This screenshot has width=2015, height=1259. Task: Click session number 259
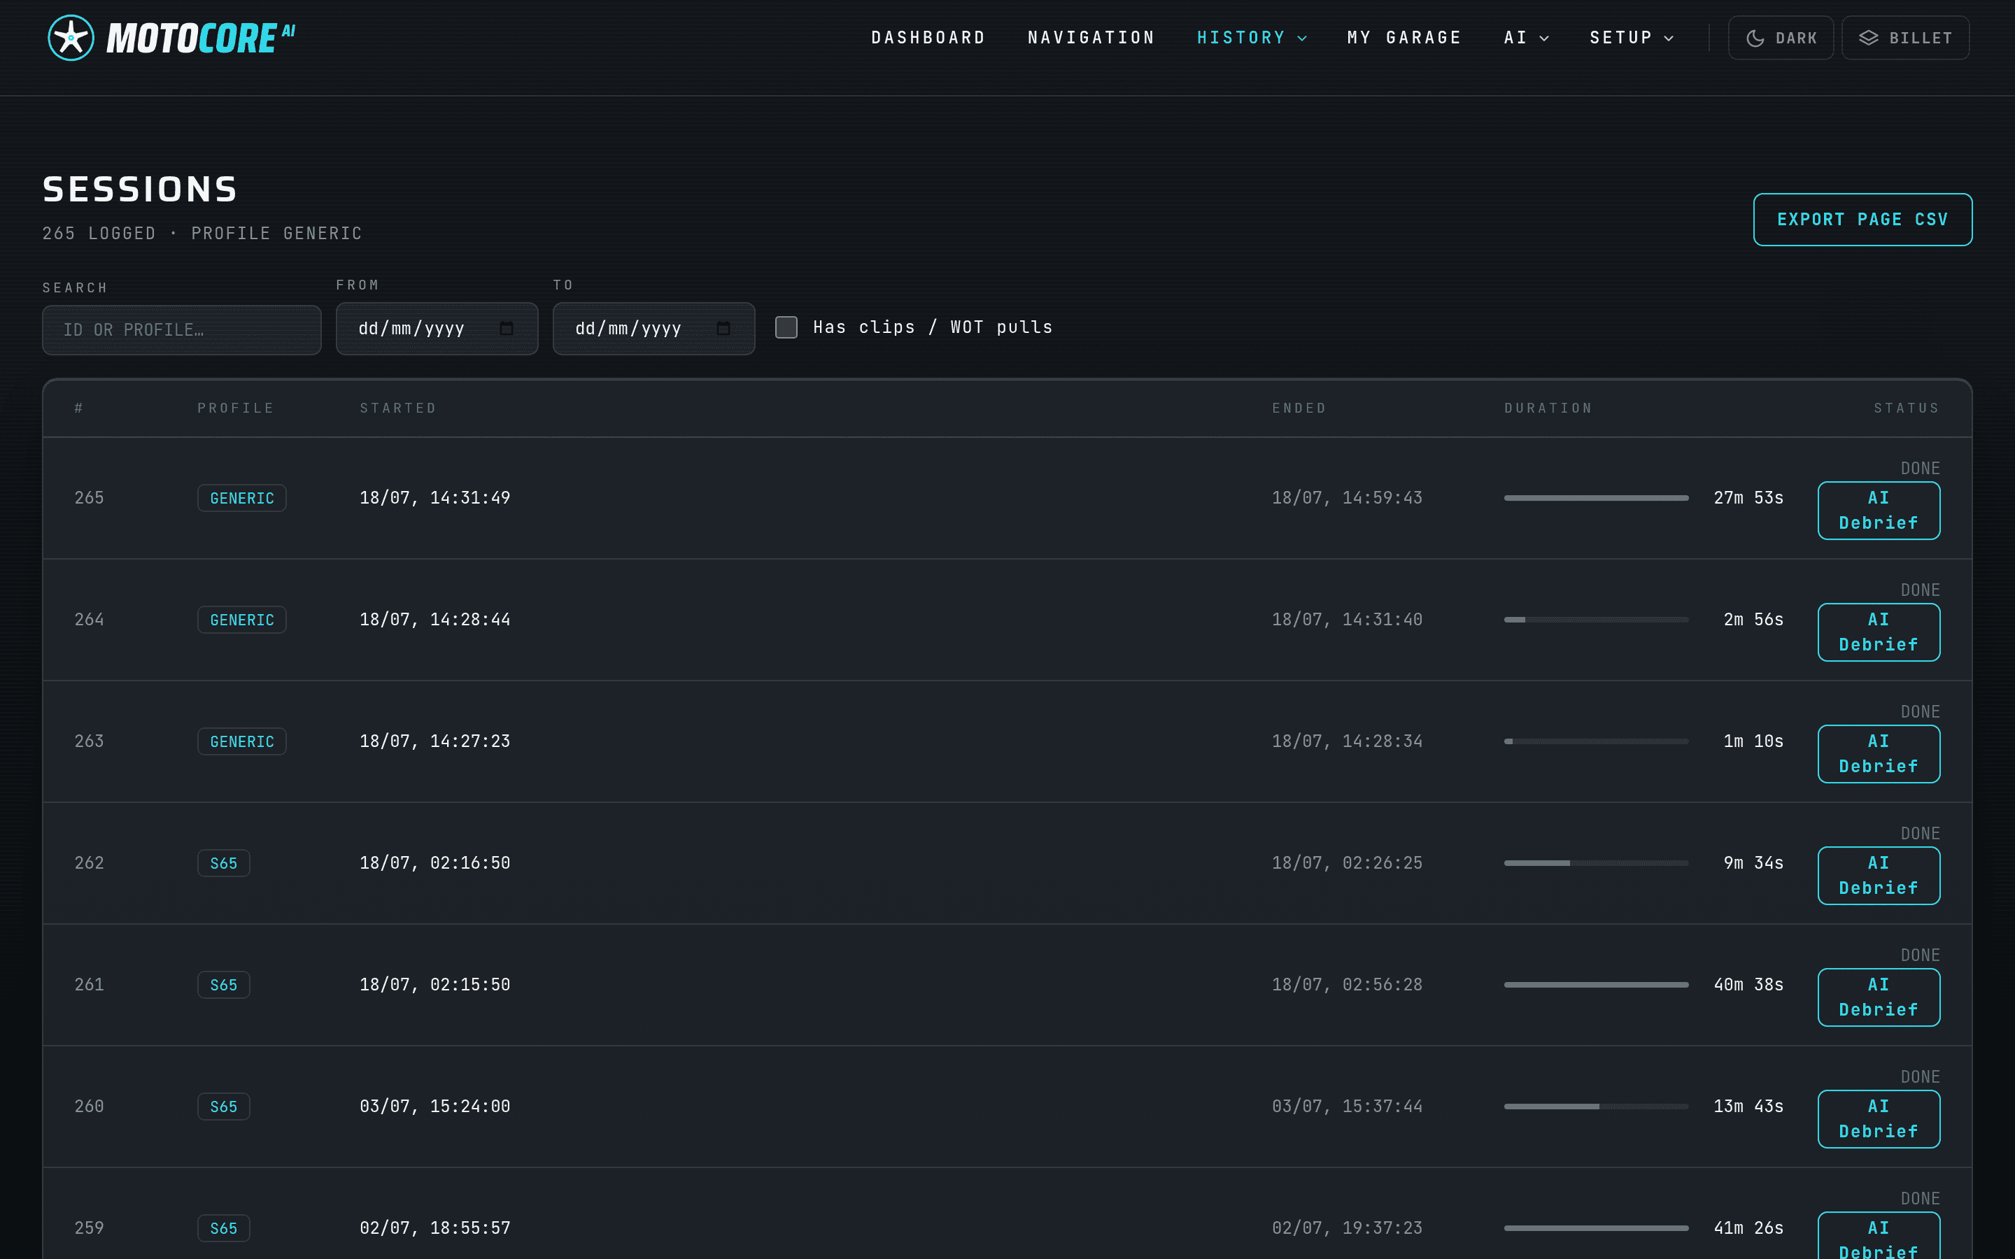coord(89,1228)
